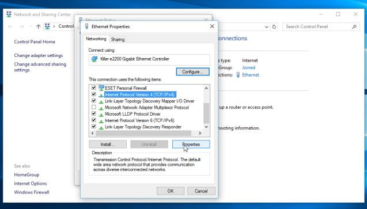The image size is (367, 209).
Task: Click the Joined HomeGroup link
Action: (x=248, y=67)
